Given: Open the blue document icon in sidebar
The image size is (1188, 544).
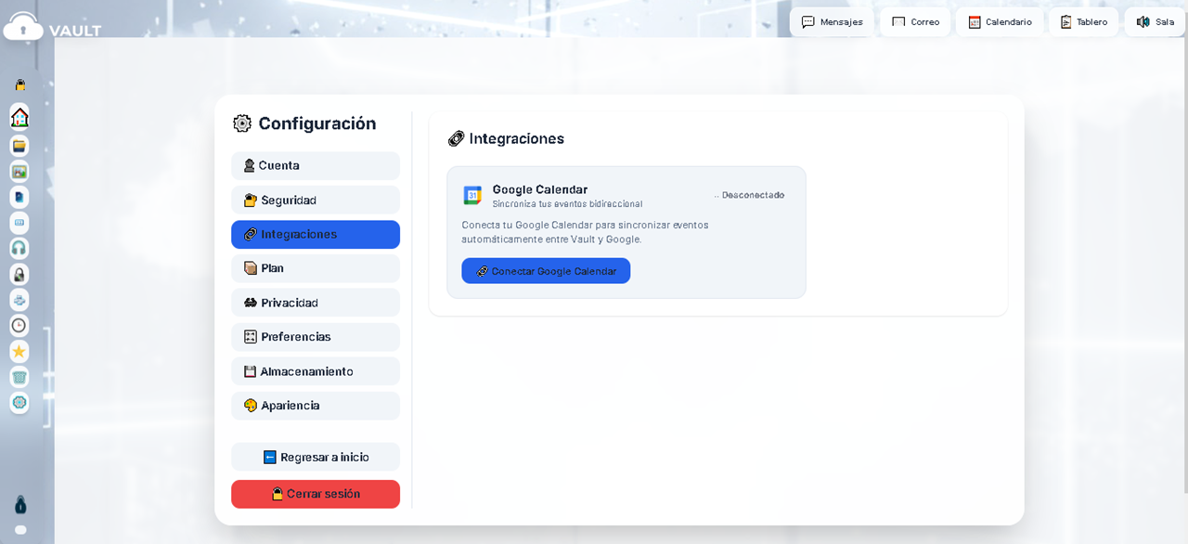Looking at the screenshot, I should 19,197.
